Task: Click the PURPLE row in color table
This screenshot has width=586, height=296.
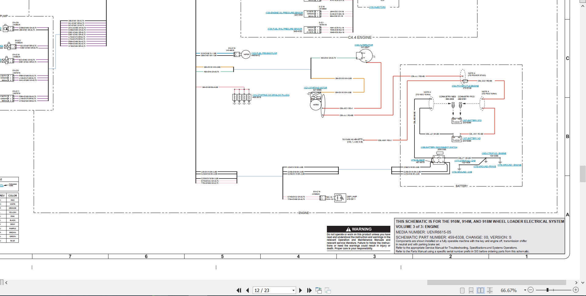Action: tap(13, 229)
